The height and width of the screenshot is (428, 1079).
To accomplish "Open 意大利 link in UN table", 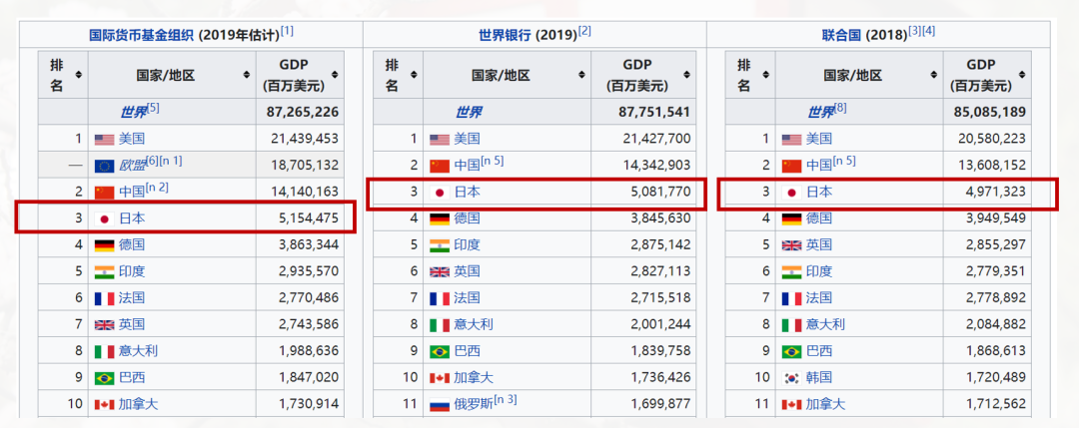I will point(826,325).
